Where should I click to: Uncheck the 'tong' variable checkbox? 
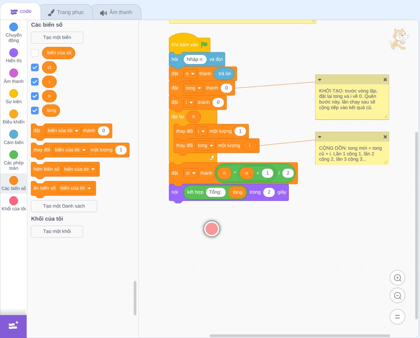[x=35, y=110]
